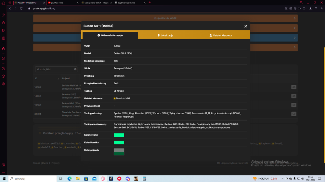Click the Kolor świateł green swatch
Viewport: 325px width, 182px height.
coord(119,135)
